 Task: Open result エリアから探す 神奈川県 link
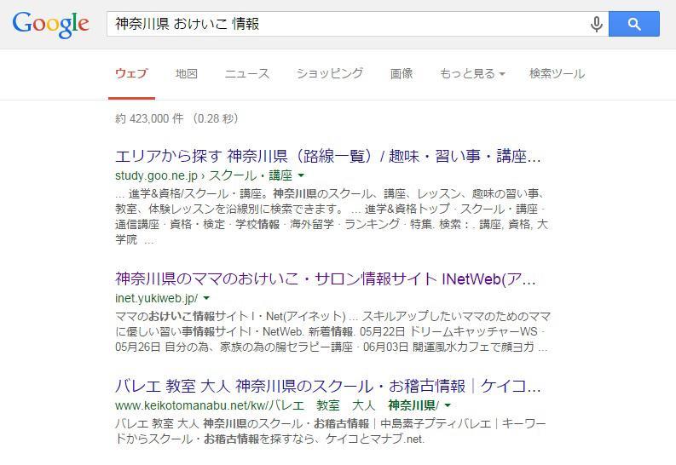coord(327,156)
